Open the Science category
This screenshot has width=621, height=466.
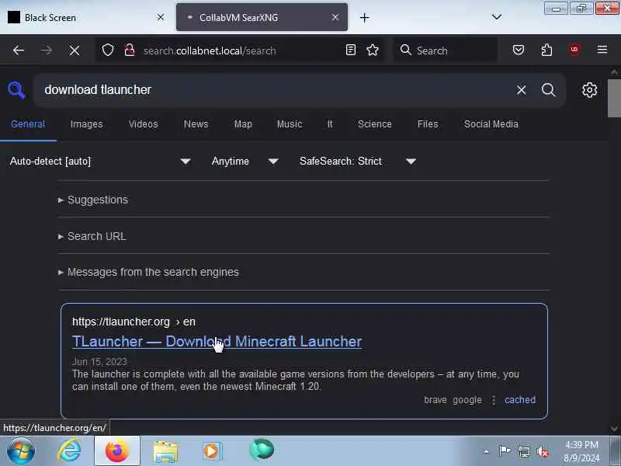tap(374, 124)
